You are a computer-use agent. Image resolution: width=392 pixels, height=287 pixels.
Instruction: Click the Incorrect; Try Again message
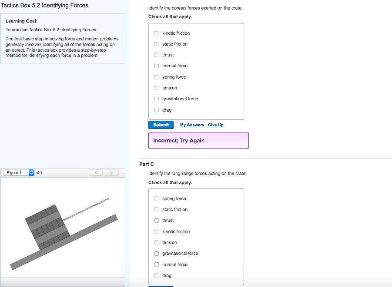198,140
